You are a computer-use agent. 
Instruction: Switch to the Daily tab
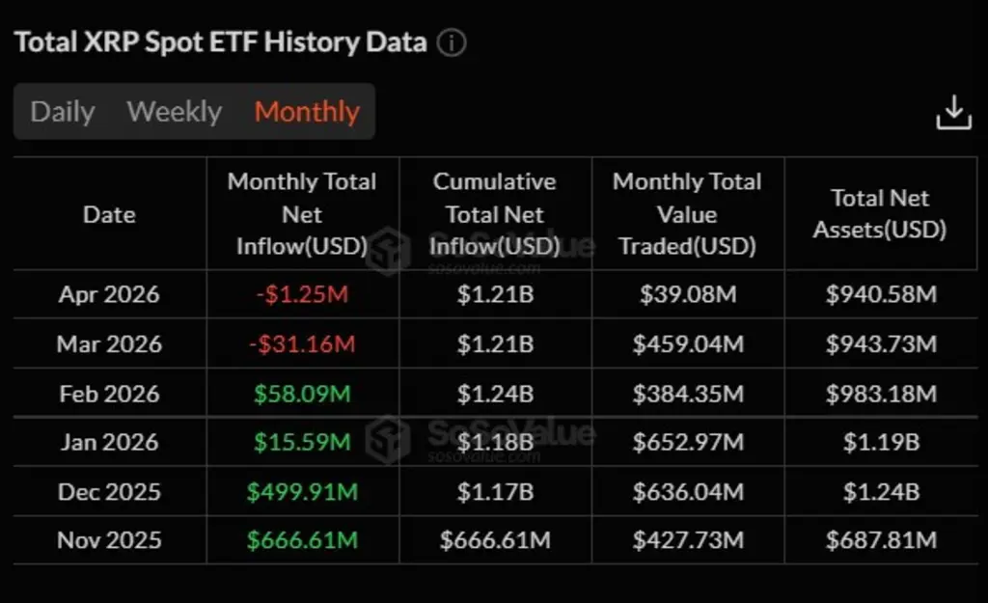63,112
